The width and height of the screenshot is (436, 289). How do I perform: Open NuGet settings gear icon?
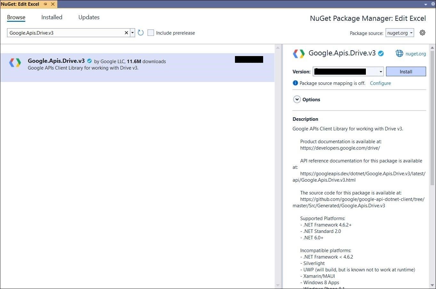click(422, 33)
